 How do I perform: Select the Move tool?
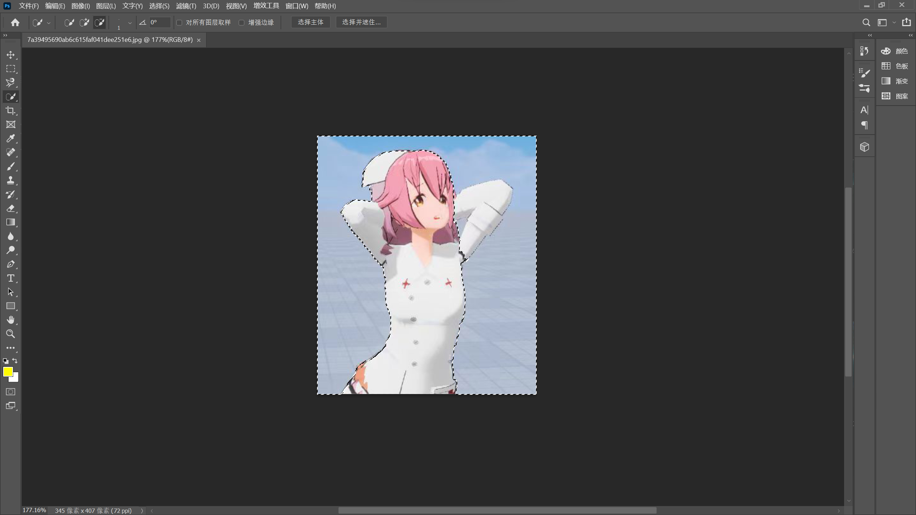(11, 55)
